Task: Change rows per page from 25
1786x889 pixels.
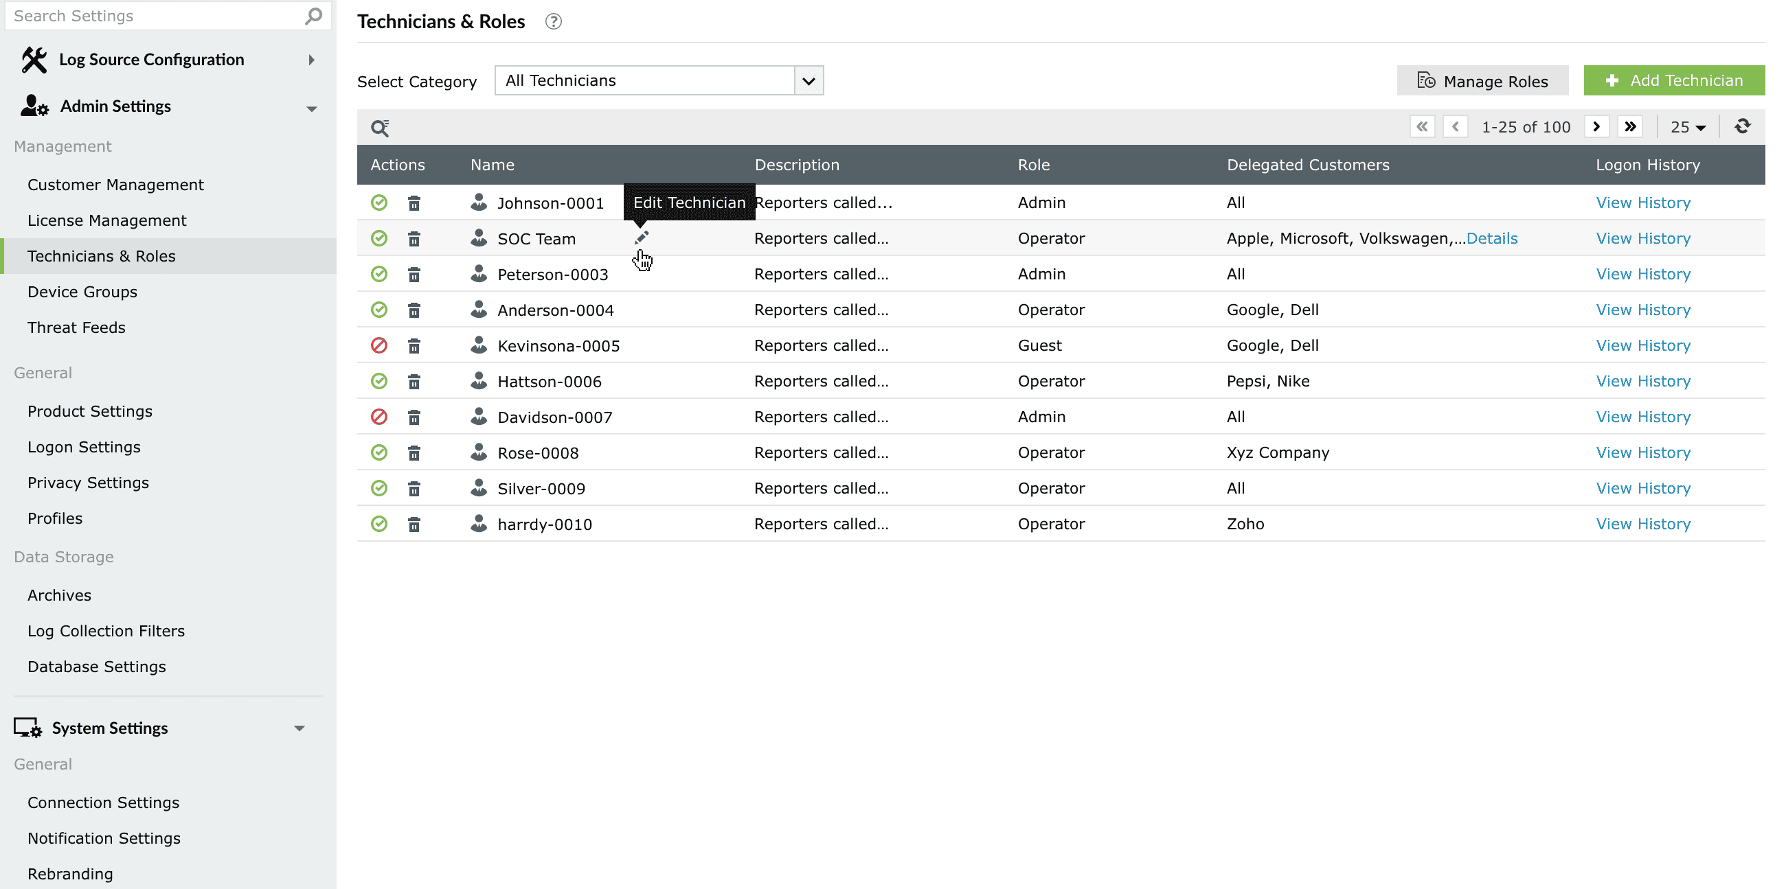Action: pos(1688,128)
